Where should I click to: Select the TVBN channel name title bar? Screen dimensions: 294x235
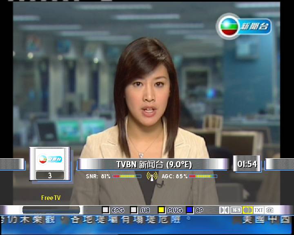point(154,164)
